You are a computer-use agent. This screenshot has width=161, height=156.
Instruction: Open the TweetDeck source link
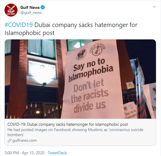(57, 153)
